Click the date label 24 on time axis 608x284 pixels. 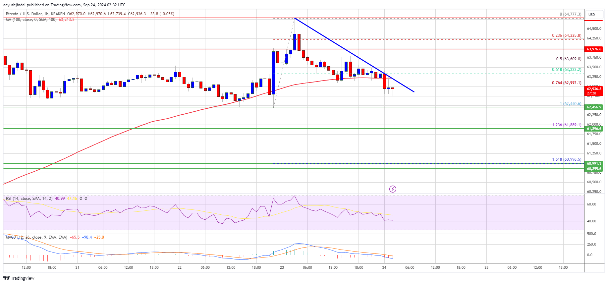384,267
